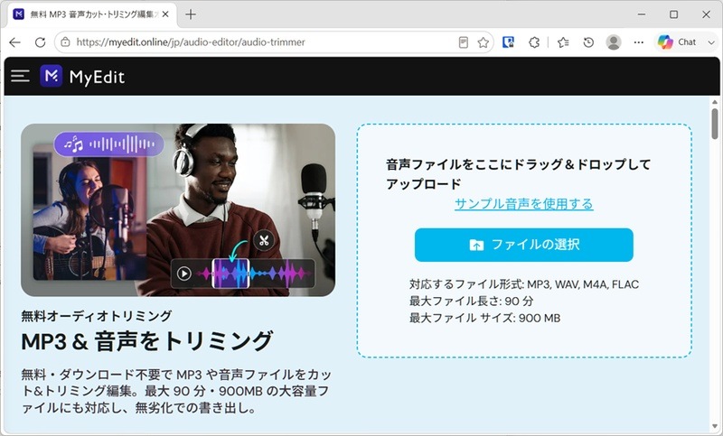723x436 pixels.
Task: Reload the current page
Action: click(x=40, y=42)
